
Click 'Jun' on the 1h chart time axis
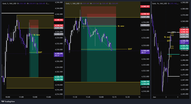pyautogui.click(x=154, y=97)
